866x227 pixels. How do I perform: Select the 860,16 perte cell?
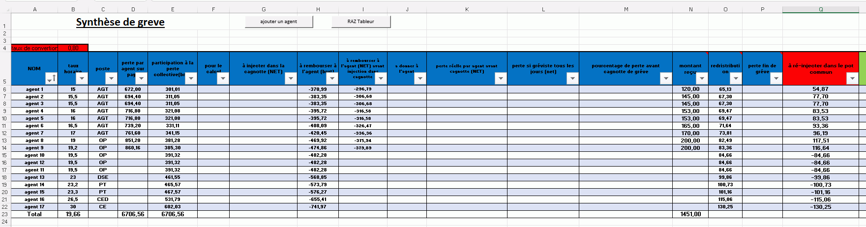[133, 148]
